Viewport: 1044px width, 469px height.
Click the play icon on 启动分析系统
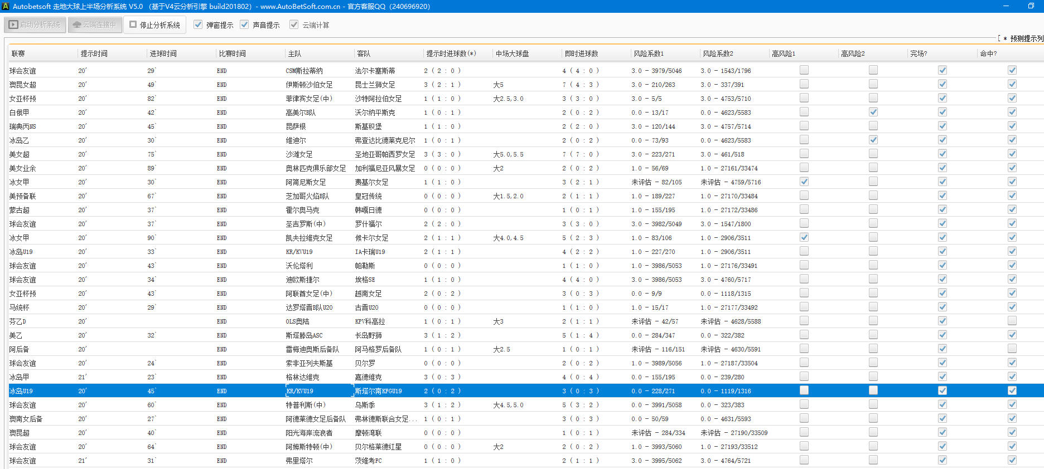[x=13, y=25]
